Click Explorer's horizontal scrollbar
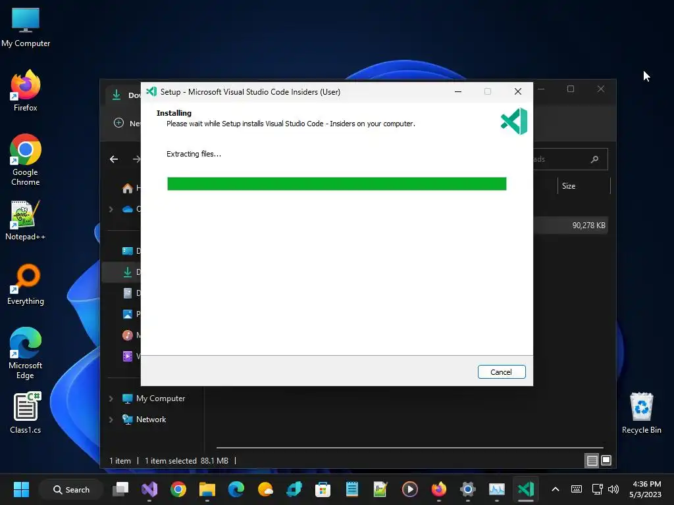The image size is (674, 505). 409,448
